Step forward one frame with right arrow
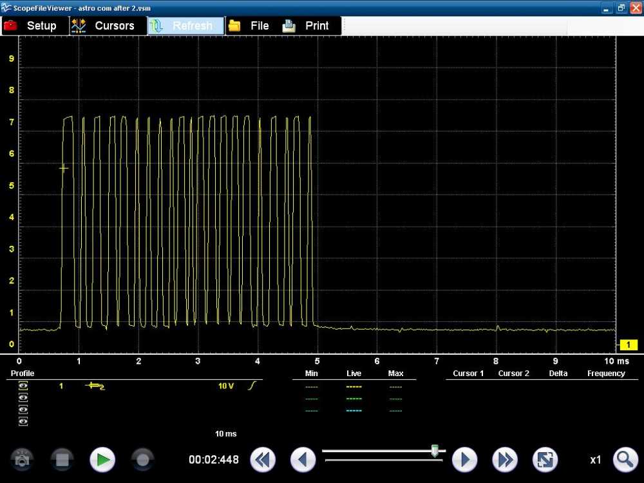Image resolution: width=644 pixels, height=483 pixels. tap(464, 460)
